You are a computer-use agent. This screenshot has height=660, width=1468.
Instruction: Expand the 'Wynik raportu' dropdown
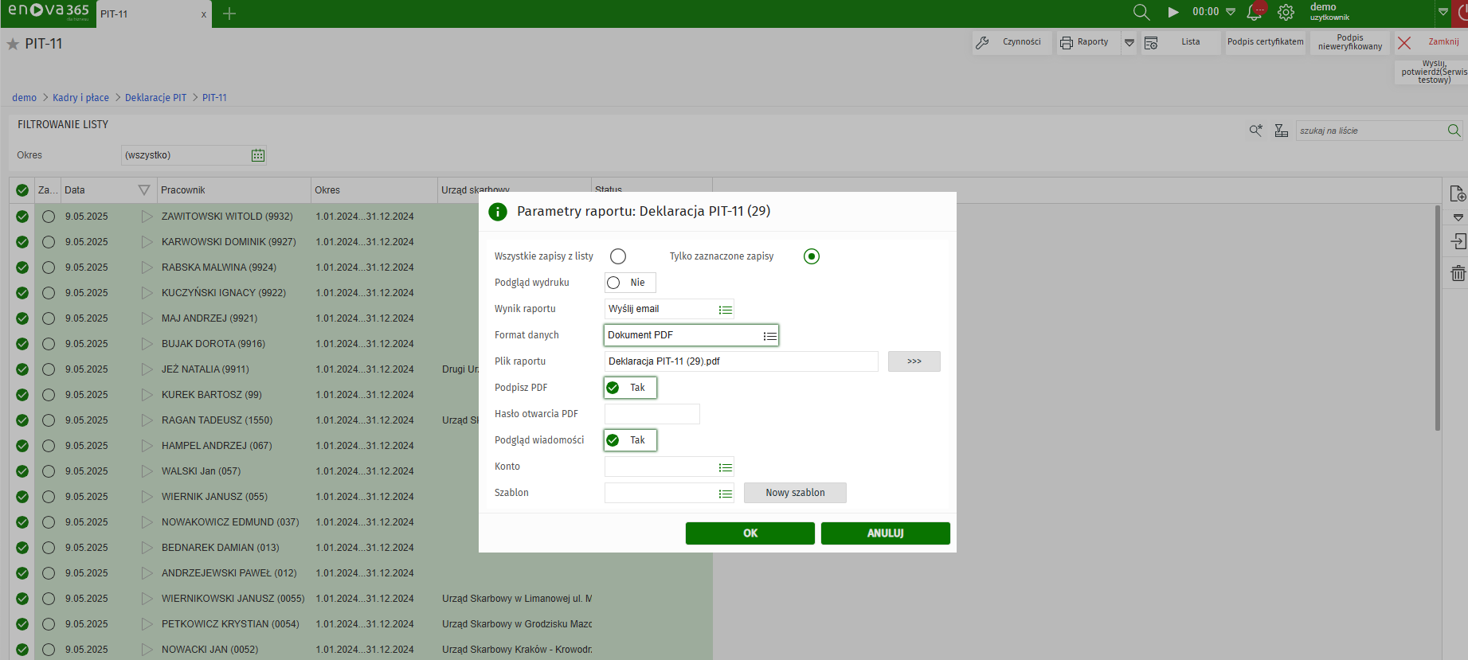tap(725, 310)
